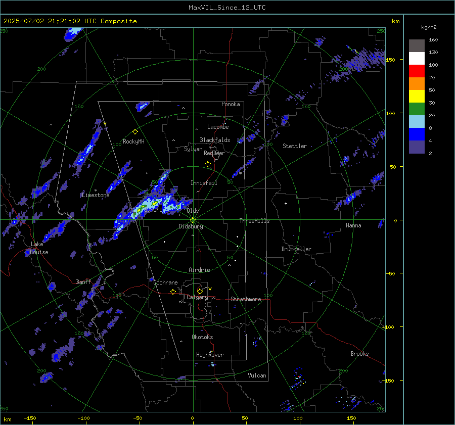This screenshot has height=425, width=455.
Task: Click the Airdrie town label
Action: (199, 270)
